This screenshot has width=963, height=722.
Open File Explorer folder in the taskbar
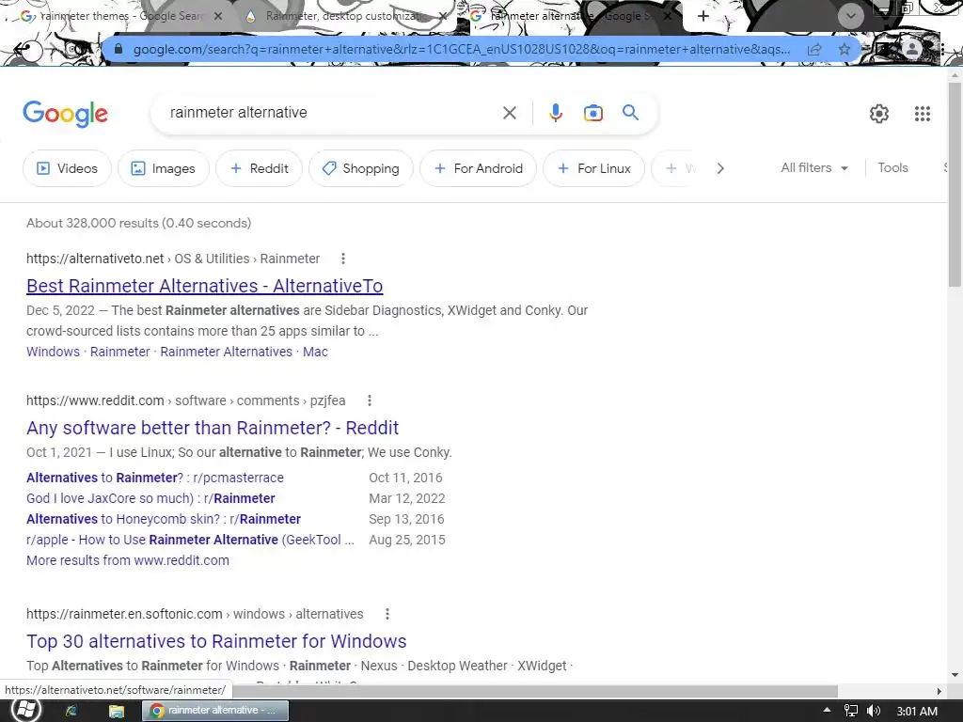tap(116, 711)
